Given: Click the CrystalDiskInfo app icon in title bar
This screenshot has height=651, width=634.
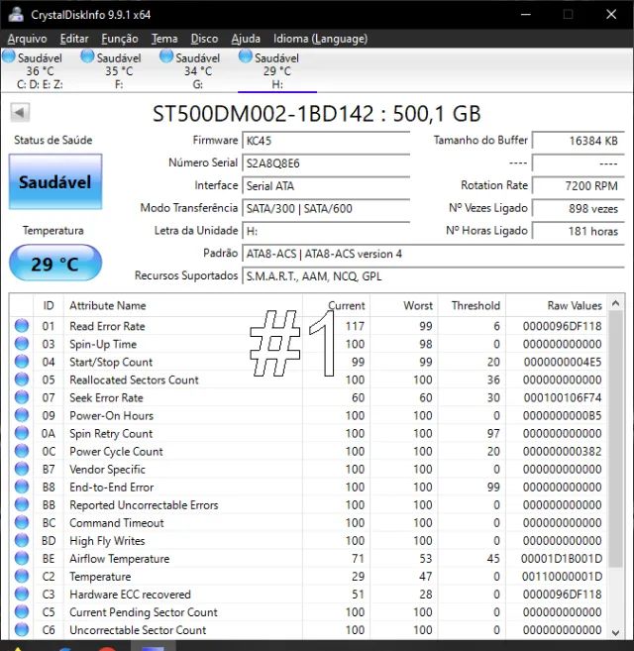Looking at the screenshot, I should pyautogui.click(x=16, y=14).
